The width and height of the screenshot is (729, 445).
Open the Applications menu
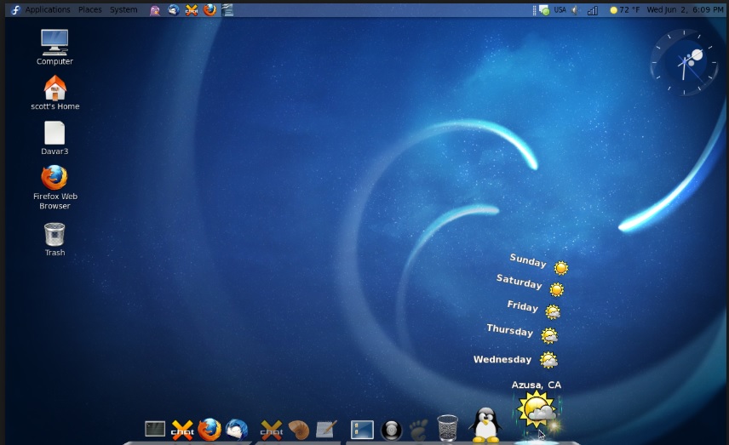pyautogui.click(x=47, y=10)
